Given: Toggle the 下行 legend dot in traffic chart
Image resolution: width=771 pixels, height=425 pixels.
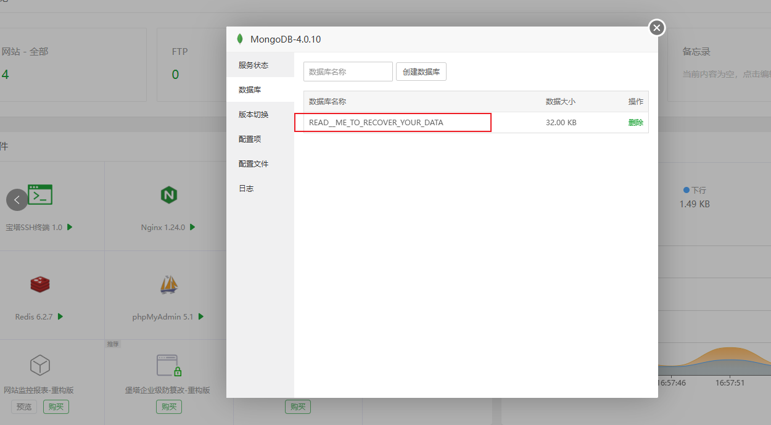Looking at the screenshot, I should point(686,190).
